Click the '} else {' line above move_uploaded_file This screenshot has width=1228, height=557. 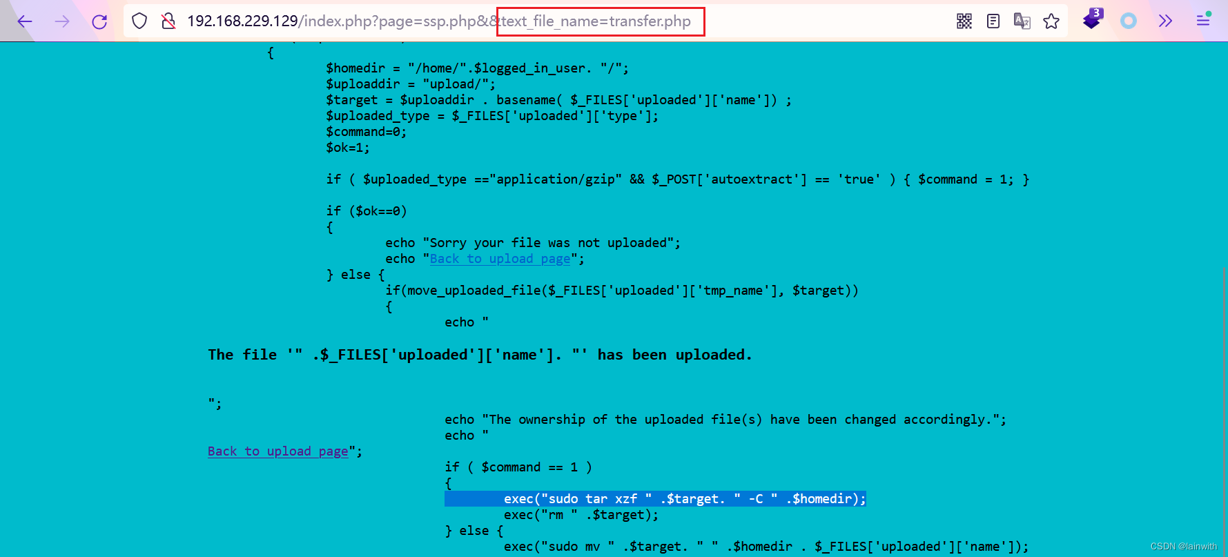coord(355,275)
